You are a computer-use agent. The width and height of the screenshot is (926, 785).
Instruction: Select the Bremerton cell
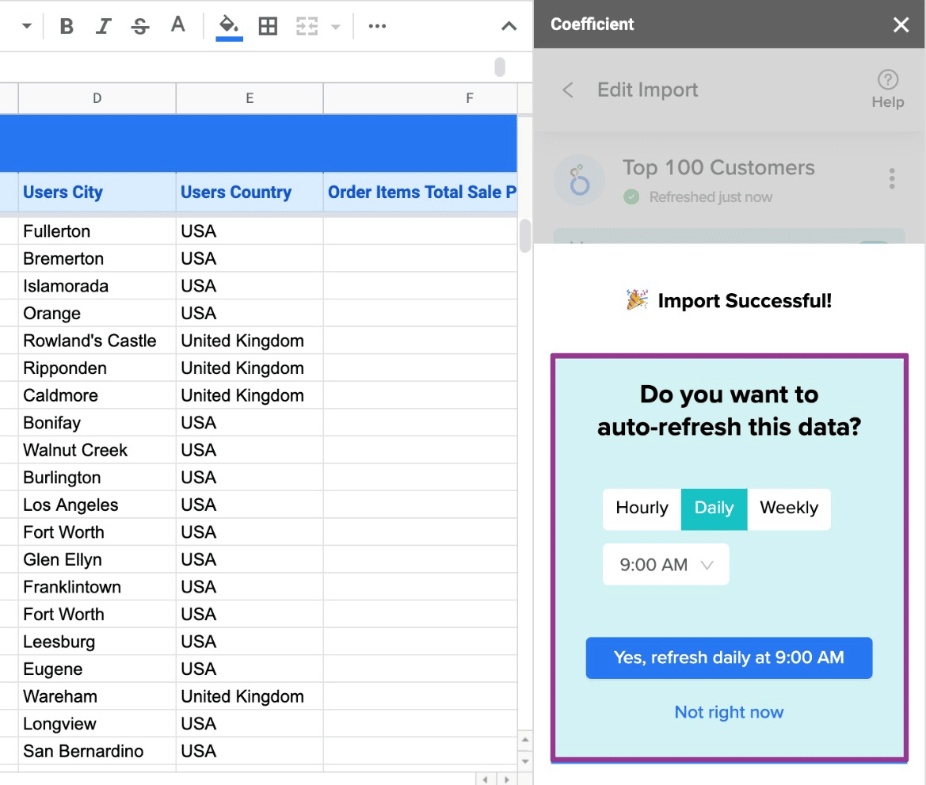coord(97,258)
